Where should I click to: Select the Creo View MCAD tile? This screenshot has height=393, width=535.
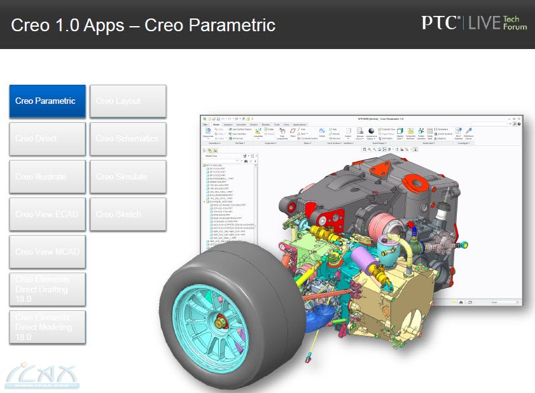pyautogui.click(x=48, y=252)
